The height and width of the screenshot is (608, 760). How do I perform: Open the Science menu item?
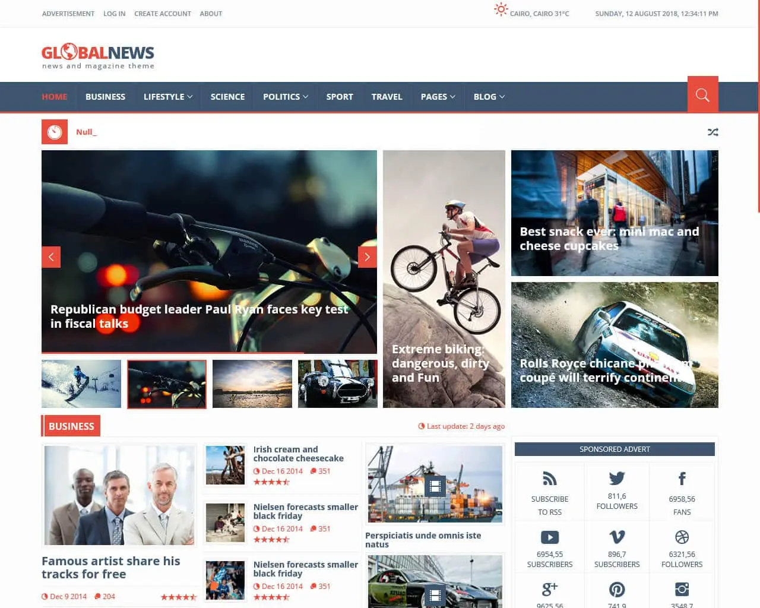click(x=227, y=97)
